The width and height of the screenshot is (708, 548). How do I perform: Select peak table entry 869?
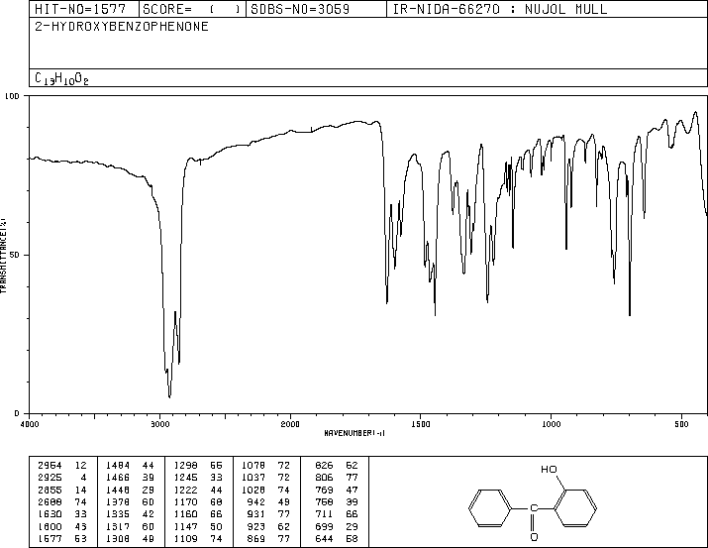point(256,538)
